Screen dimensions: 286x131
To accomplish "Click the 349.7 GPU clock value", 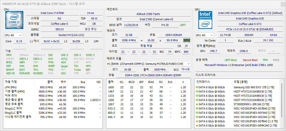I will coord(213,51).
